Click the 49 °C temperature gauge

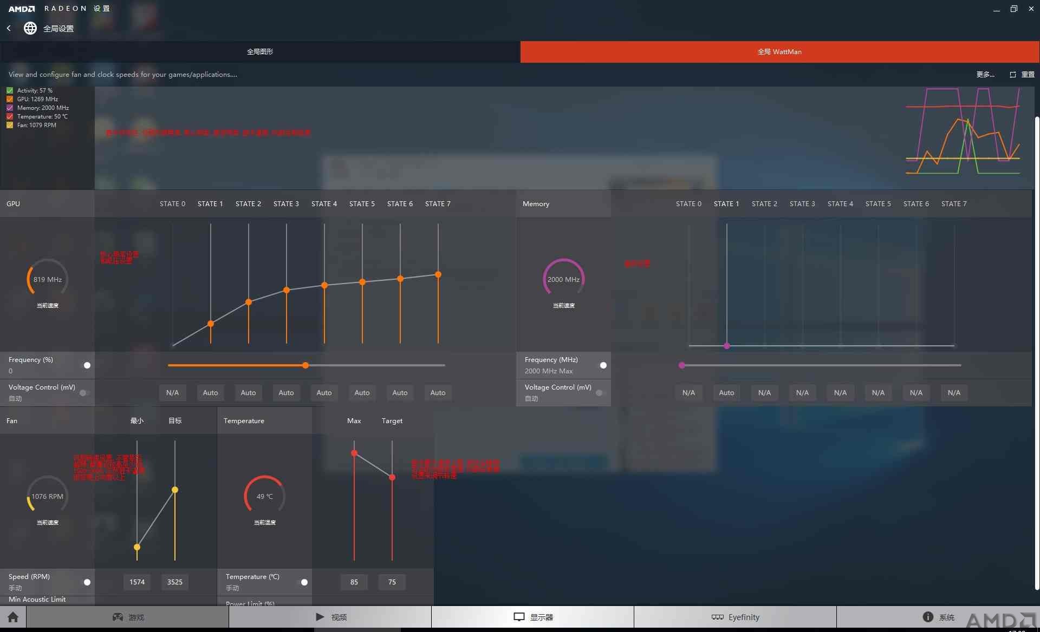pos(265,496)
